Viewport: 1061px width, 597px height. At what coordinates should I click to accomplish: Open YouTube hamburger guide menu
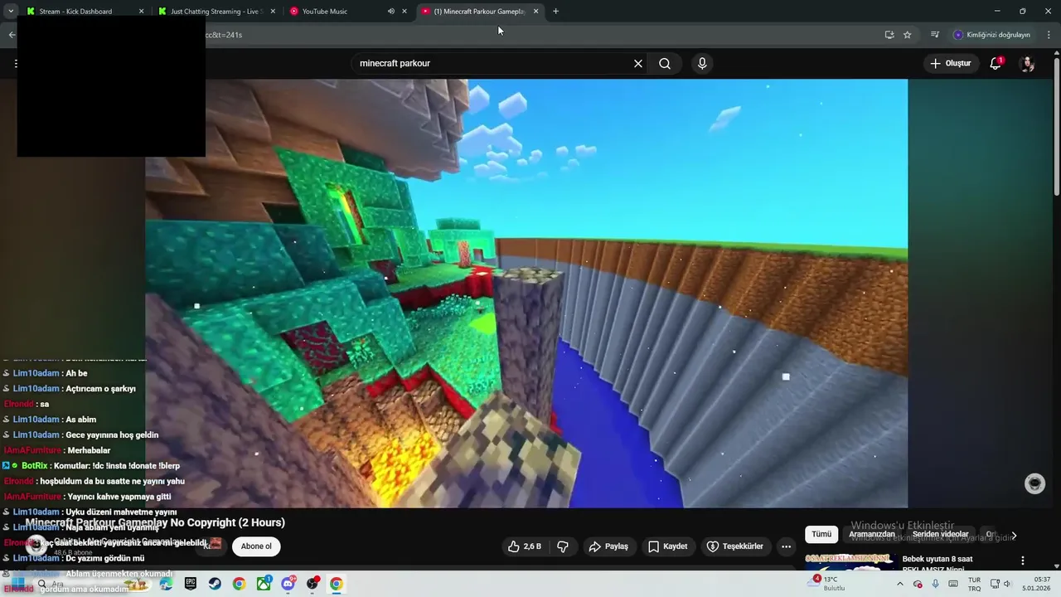[15, 63]
